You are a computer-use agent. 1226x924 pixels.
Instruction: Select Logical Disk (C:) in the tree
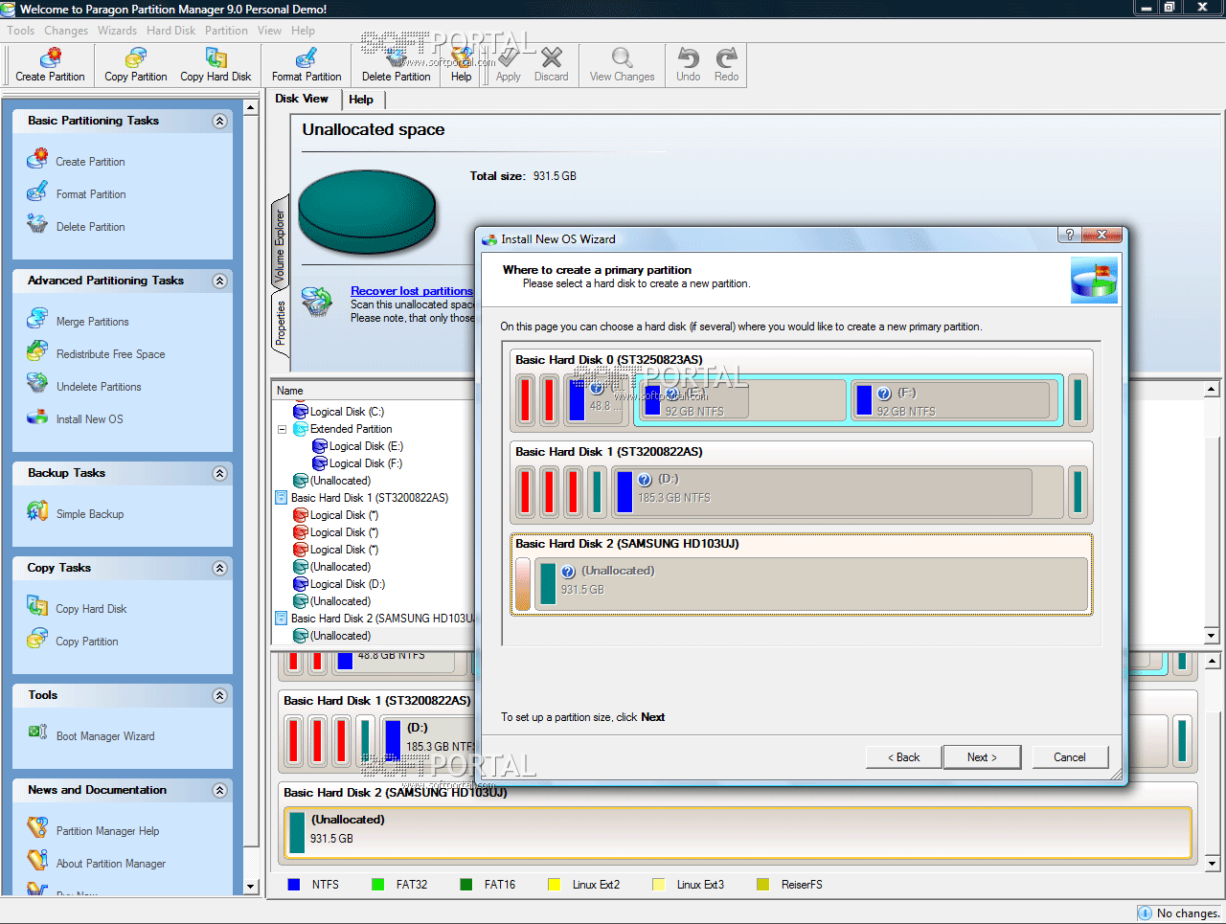tap(338, 412)
